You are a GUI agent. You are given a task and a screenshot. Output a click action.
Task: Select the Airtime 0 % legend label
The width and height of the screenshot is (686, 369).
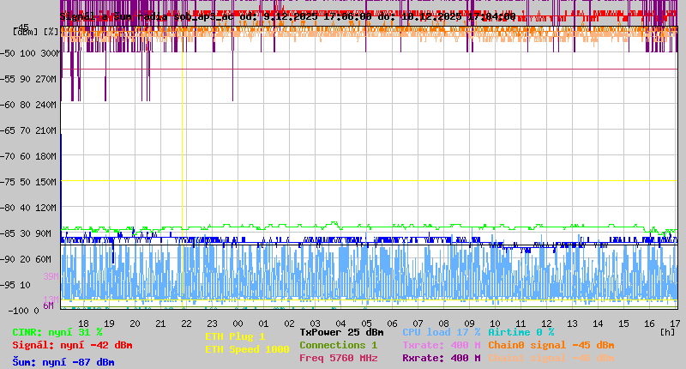point(521,332)
